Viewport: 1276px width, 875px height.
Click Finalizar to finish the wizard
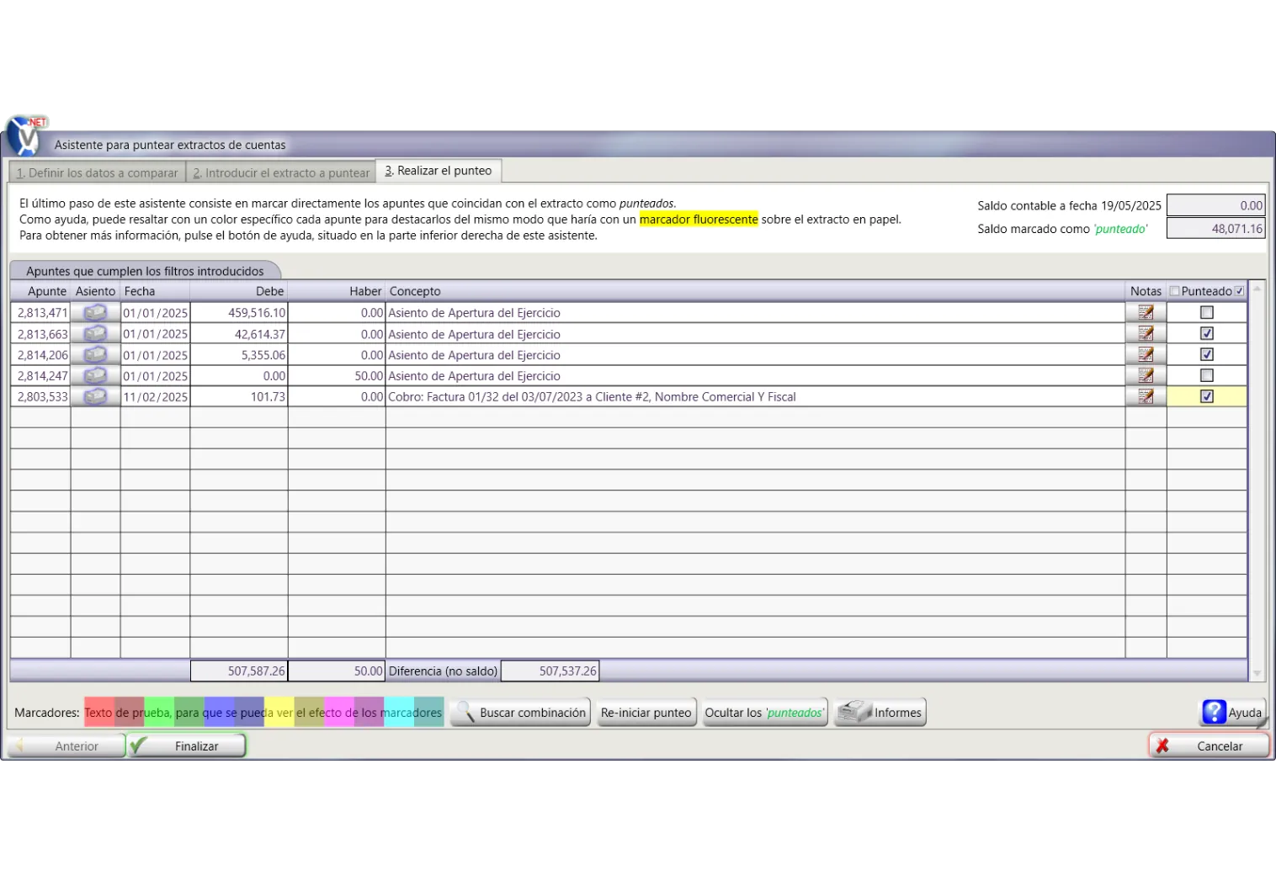(x=187, y=745)
